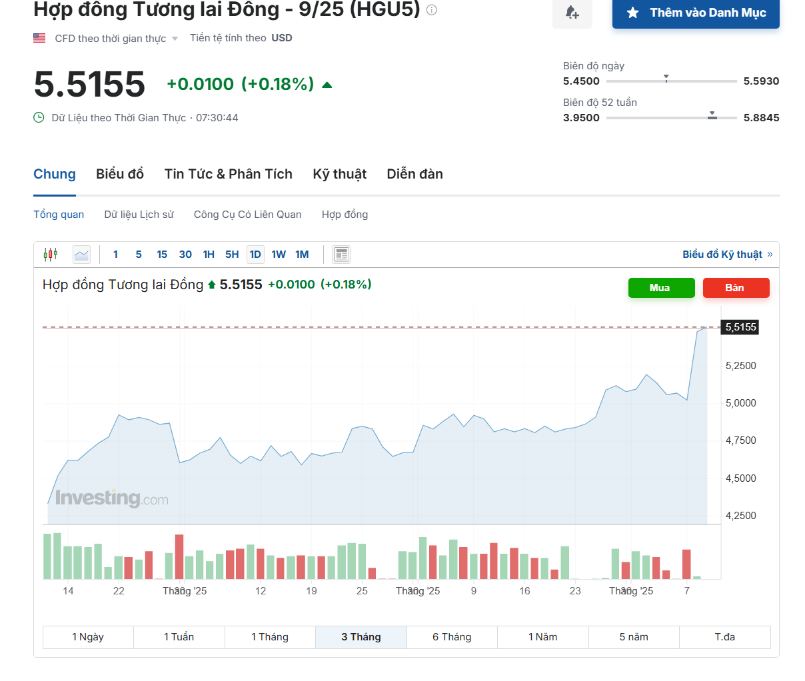Image resolution: width=805 pixels, height=681 pixels.
Task: Click the 5,5155 current price label on chart
Action: [740, 327]
